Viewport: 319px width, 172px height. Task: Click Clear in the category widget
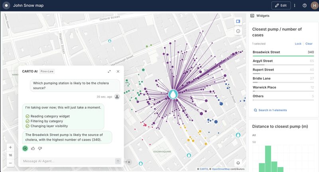click(x=309, y=44)
